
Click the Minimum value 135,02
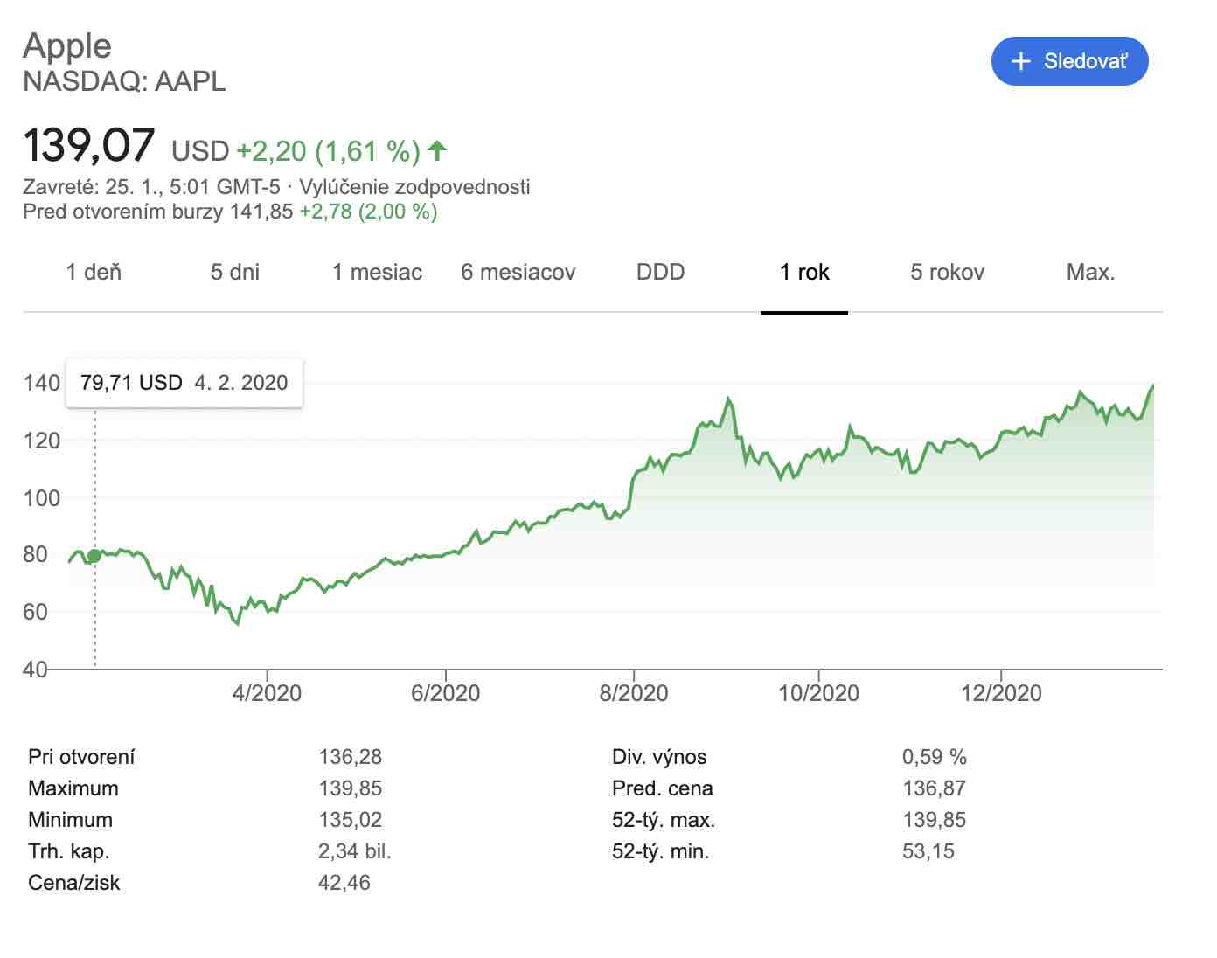[x=350, y=820]
